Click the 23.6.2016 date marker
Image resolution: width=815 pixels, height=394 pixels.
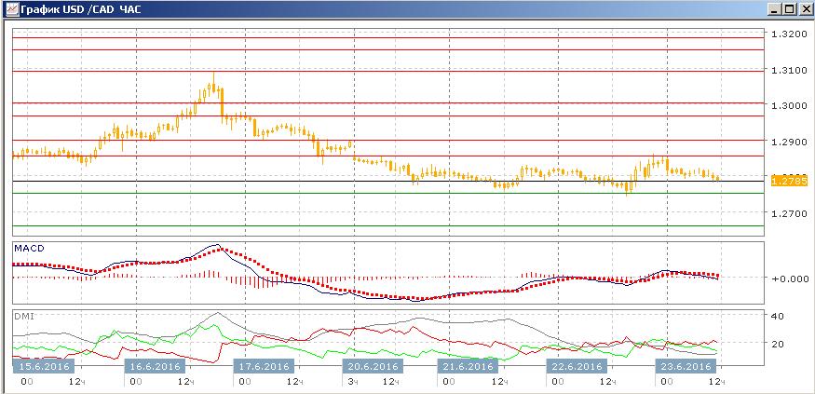point(686,366)
